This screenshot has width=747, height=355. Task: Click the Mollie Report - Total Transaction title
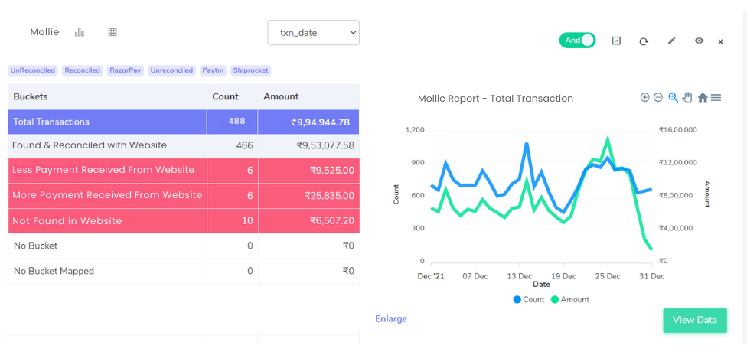[495, 99]
